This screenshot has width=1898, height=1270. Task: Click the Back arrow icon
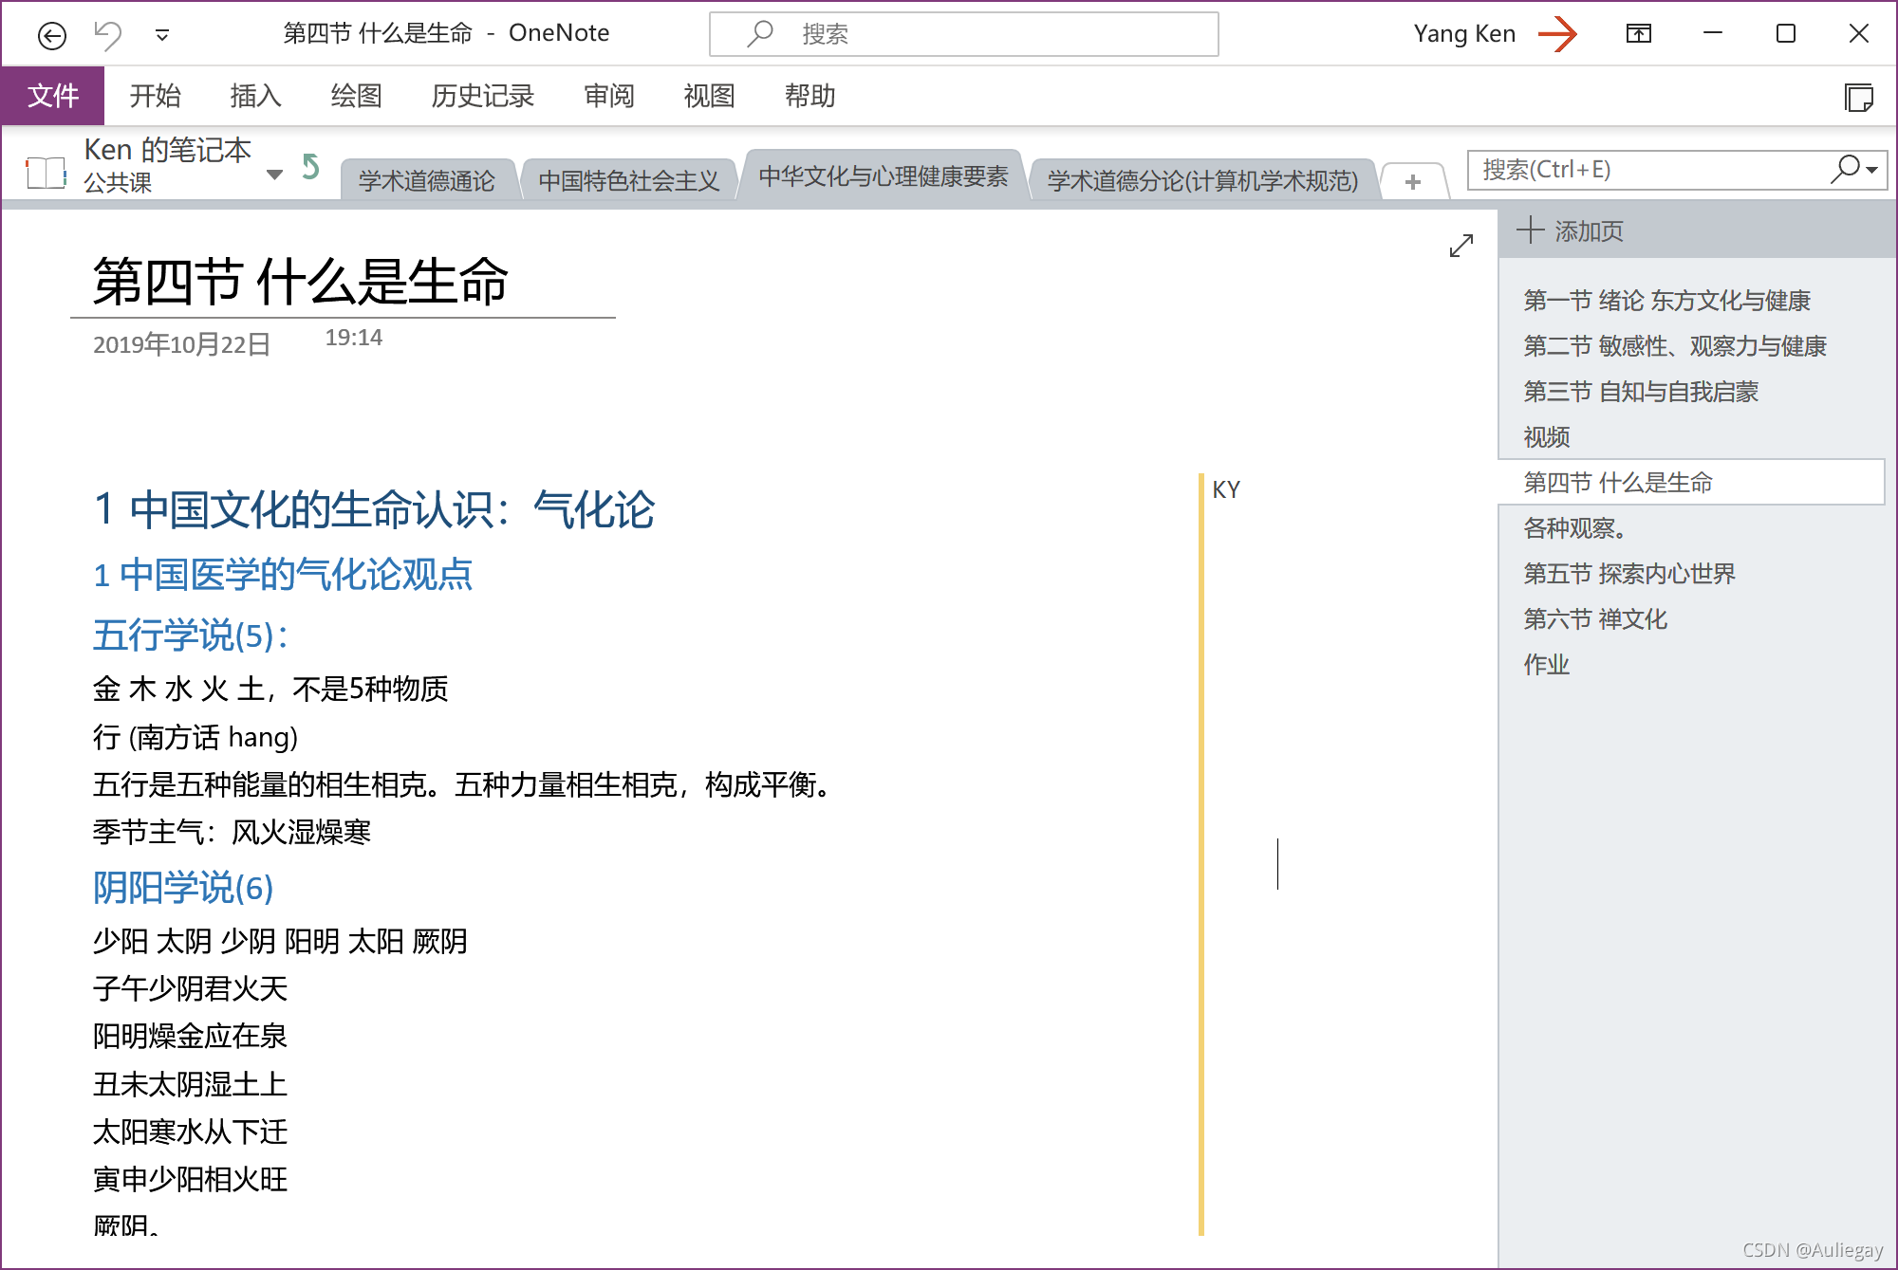51,35
